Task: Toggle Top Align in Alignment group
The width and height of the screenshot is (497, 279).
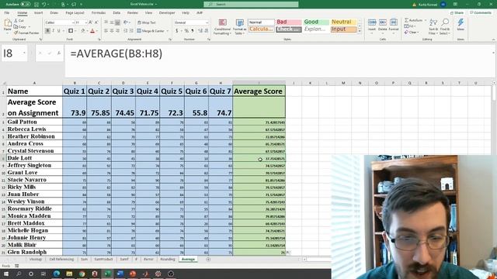Action: [x=106, y=22]
